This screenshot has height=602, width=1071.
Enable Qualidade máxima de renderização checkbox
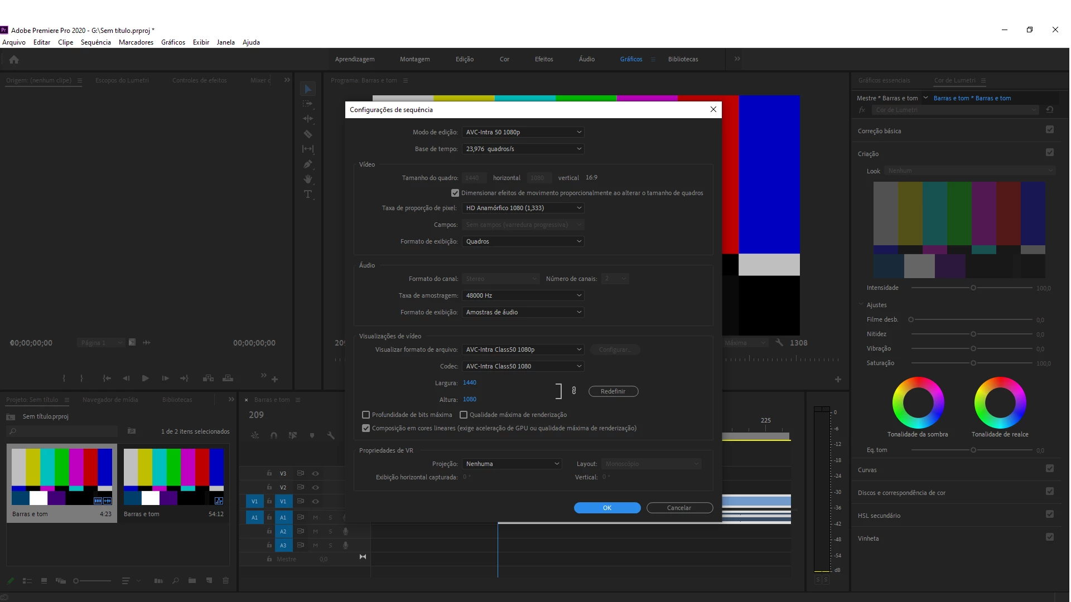coord(464,415)
